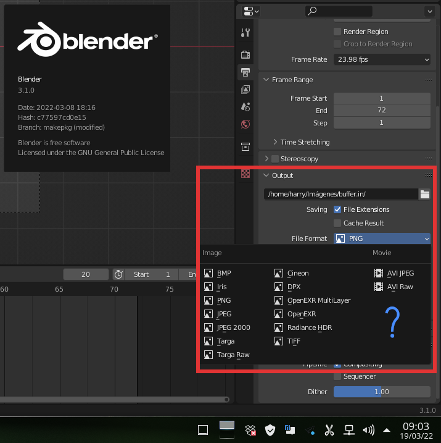The image size is (441, 443).
Task: Edit the frame Step value
Action: (x=382, y=122)
